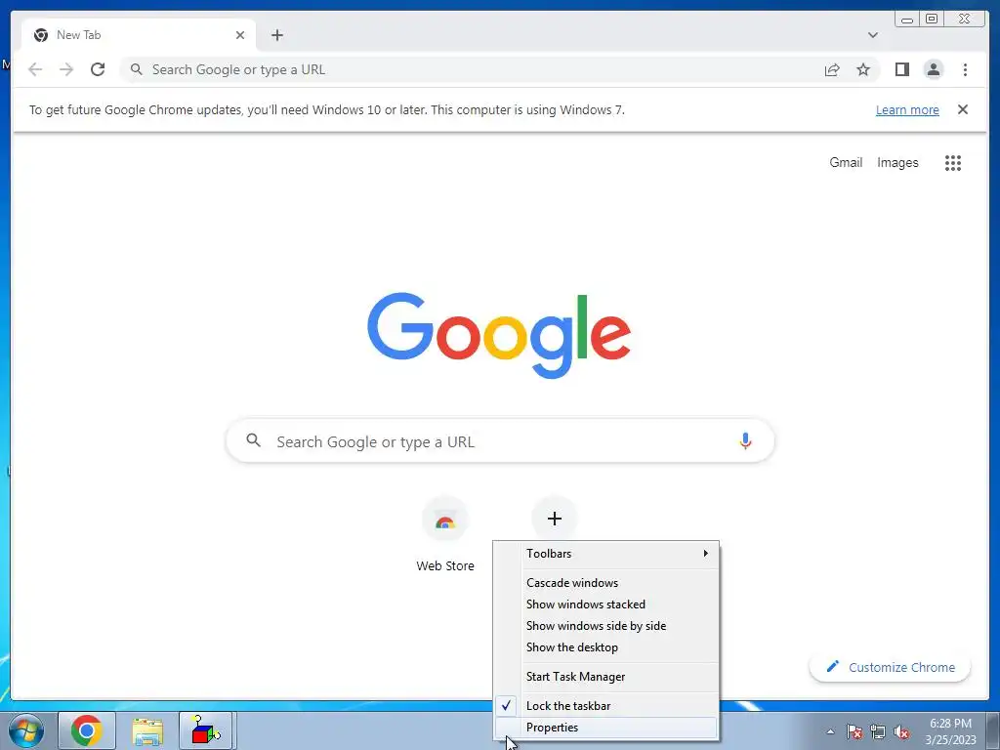Select Show the desktop
Viewport: 1000px width, 750px height.
pyautogui.click(x=605, y=647)
